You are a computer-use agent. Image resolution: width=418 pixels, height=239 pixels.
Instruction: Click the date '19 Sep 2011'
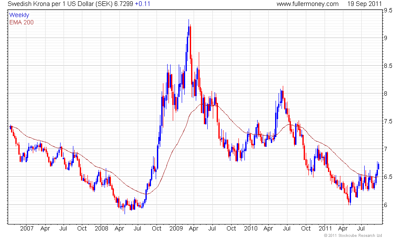364,4
